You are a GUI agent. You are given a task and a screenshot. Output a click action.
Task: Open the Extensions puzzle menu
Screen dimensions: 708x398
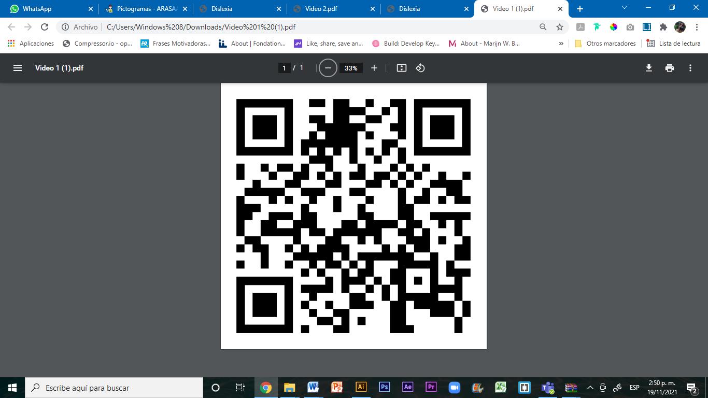663,27
